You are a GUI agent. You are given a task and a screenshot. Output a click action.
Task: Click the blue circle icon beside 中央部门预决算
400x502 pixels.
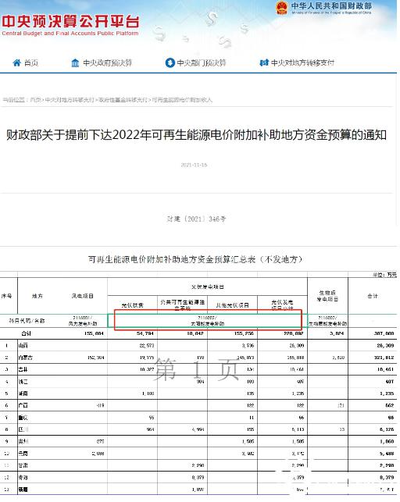coord(170,62)
